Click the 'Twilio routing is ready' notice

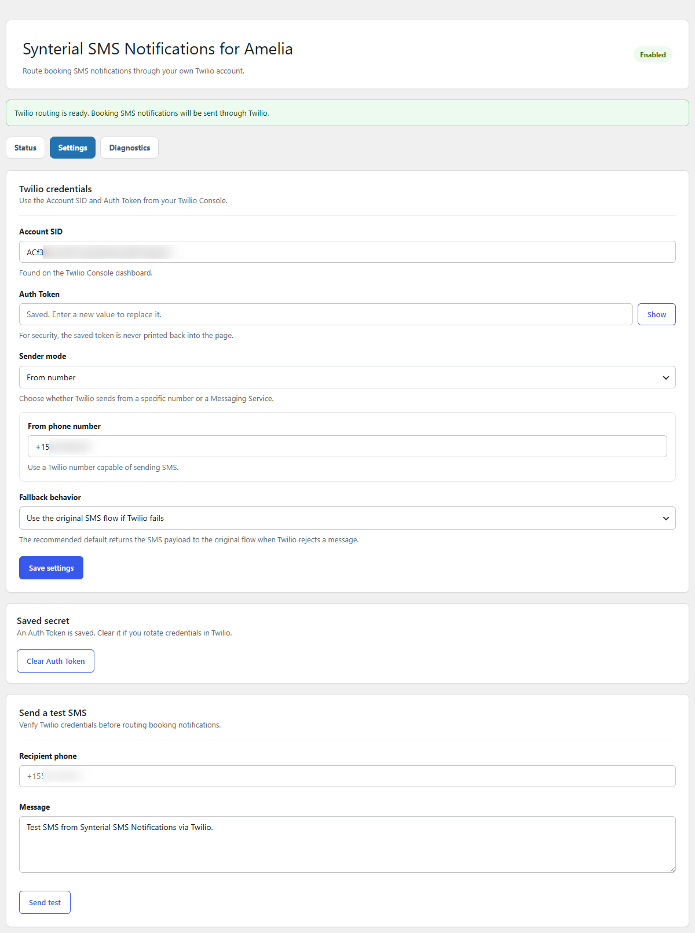(x=348, y=113)
